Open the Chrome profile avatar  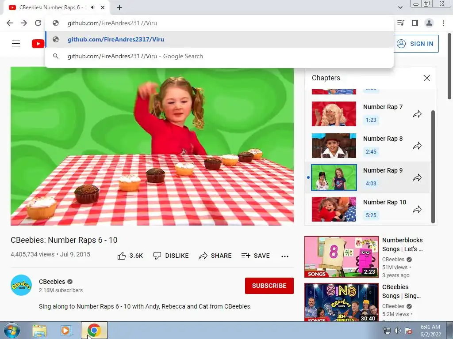[429, 23]
